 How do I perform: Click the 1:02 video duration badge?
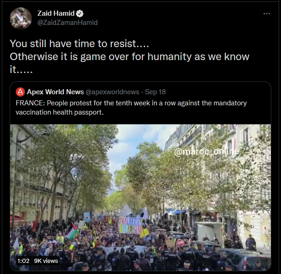coord(23,261)
